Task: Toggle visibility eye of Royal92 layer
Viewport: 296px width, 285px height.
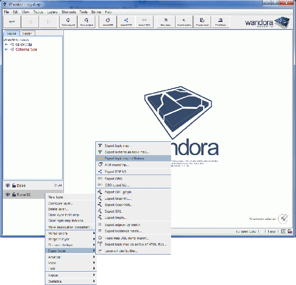Action: click(x=8, y=195)
